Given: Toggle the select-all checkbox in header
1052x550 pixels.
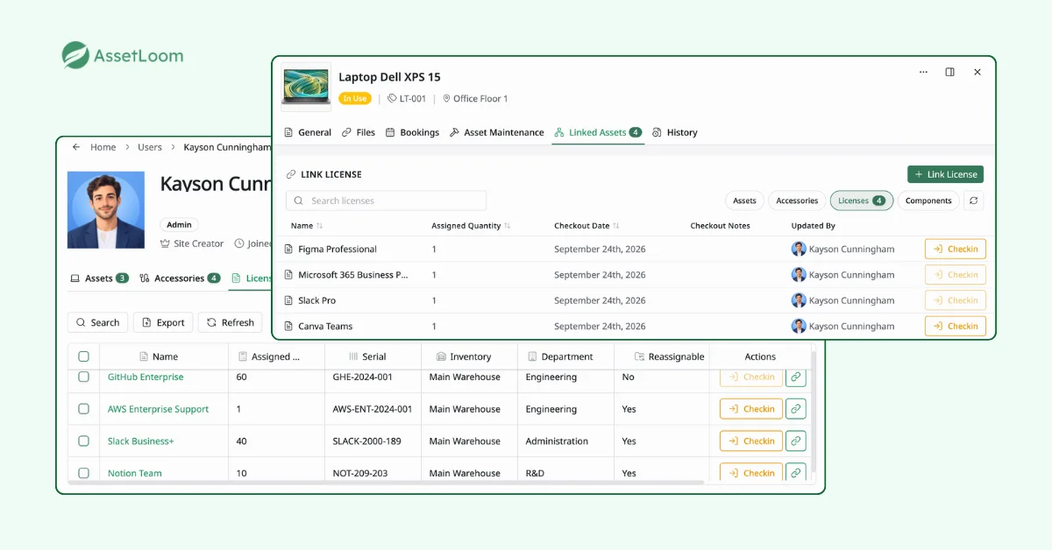Looking at the screenshot, I should (x=84, y=356).
